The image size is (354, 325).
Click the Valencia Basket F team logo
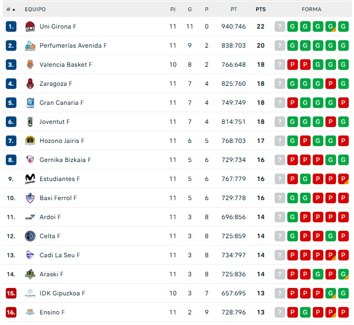[30, 65]
